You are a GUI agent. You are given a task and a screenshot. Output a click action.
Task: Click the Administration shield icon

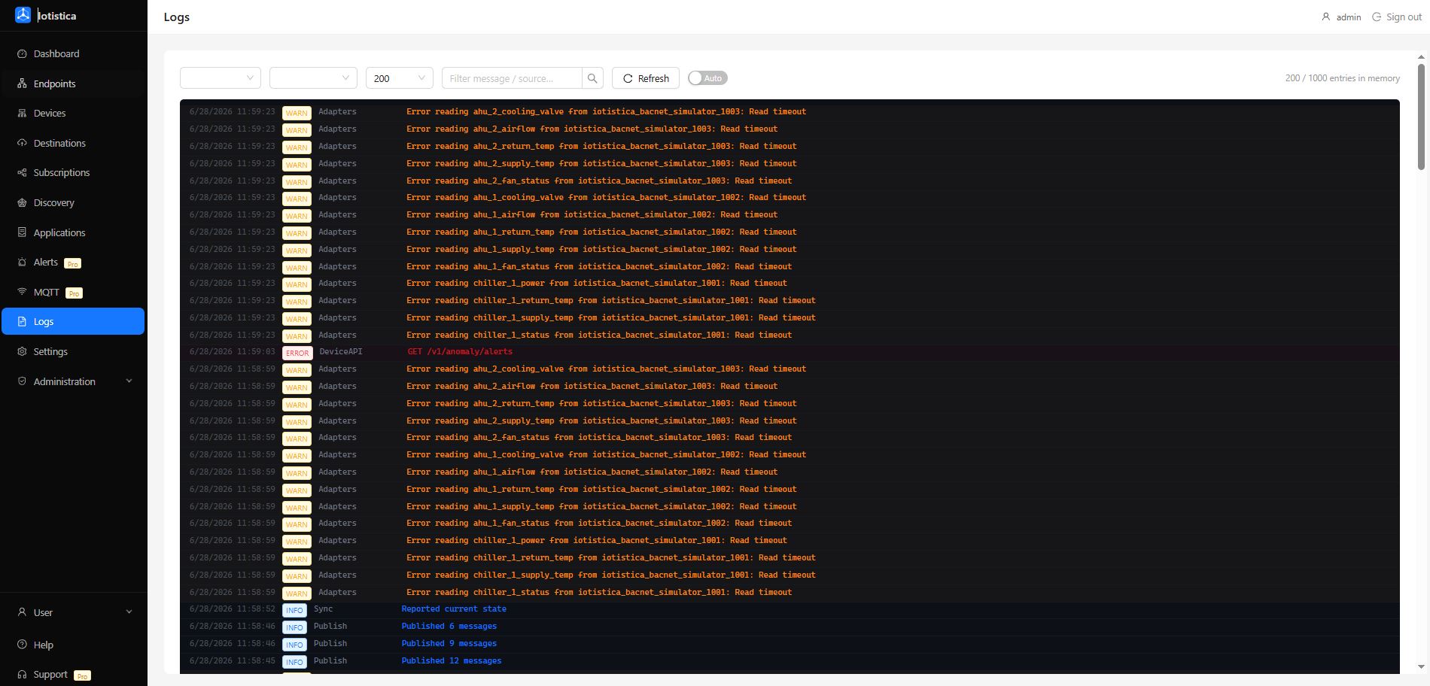(22, 381)
